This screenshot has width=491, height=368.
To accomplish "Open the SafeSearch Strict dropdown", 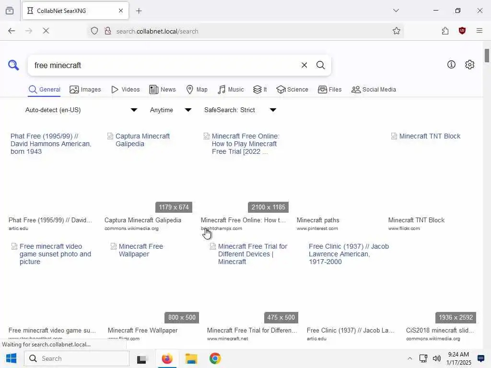I will click(240, 110).
